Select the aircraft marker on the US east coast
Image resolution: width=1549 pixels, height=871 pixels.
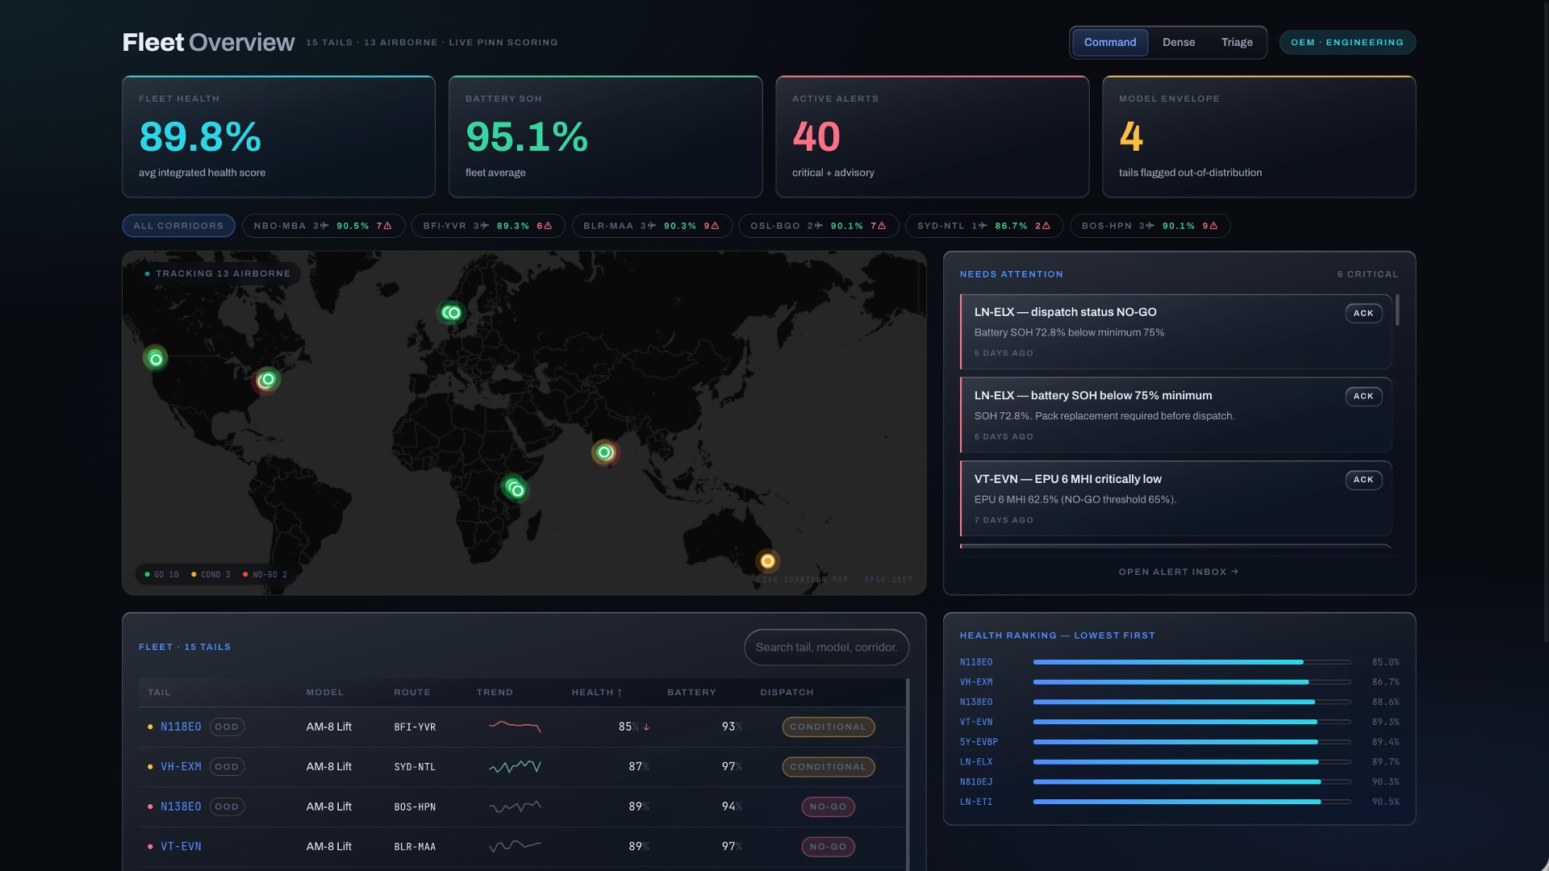point(267,379)
